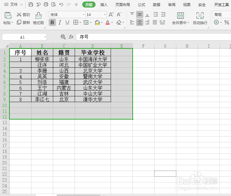
Task: Apply the red font color A
Action: [x=108, y=22]
